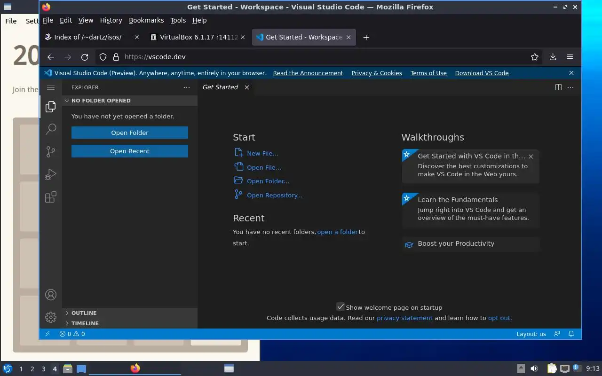Click the Firefox icon in the taskbar
Image resolution: width=602 pixels, height=376 pixels.
135,368
